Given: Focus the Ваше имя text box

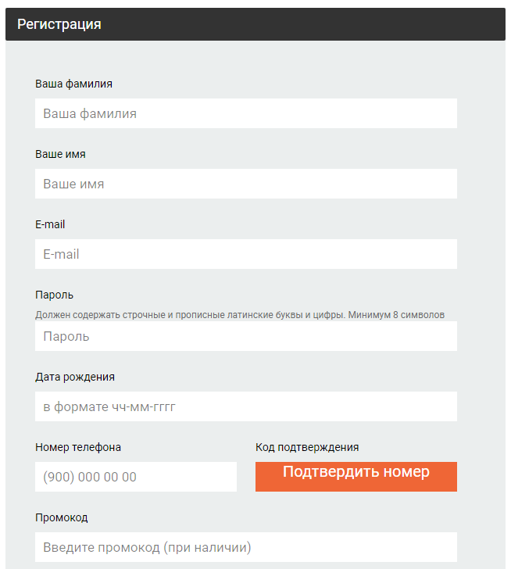Looking at the screenshot, I should pos(246,184).
